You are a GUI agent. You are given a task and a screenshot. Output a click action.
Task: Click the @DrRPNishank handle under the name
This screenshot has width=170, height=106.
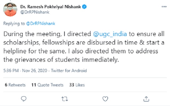coord(33,12)
